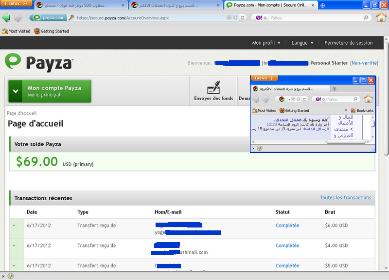Click the main window back arrow

[x=6, y=17]
